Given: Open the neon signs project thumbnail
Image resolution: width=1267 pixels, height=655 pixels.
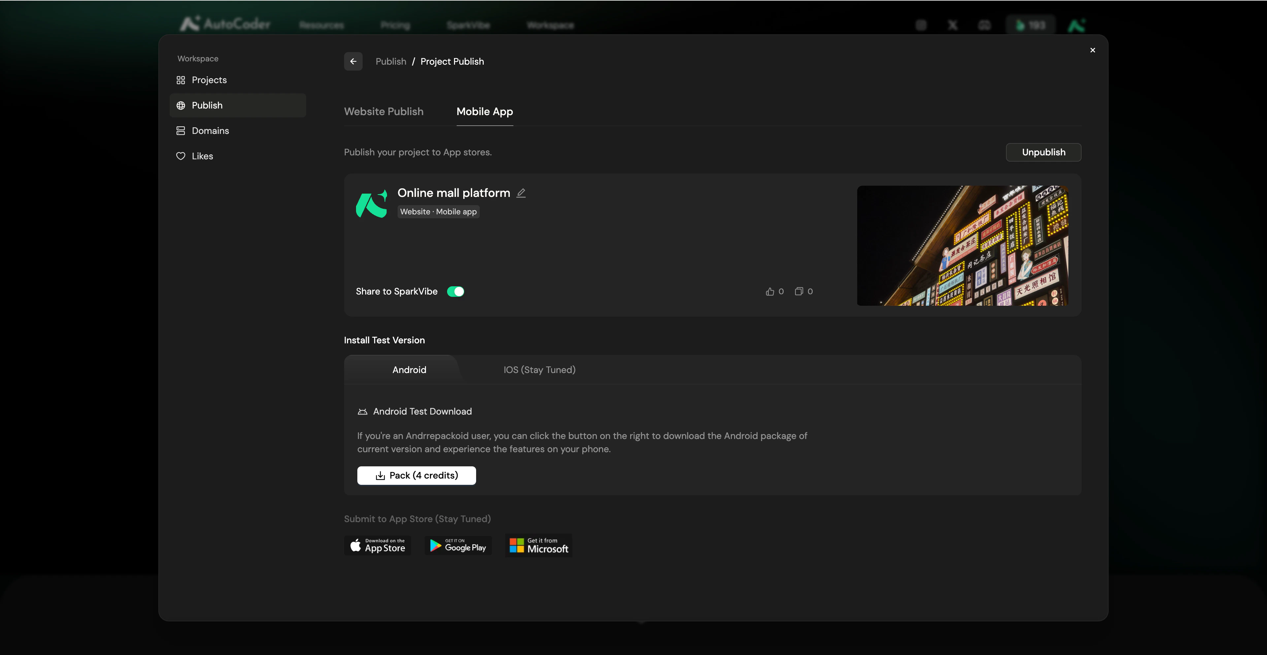Looking at the screenshot, I should click(962, 245).
